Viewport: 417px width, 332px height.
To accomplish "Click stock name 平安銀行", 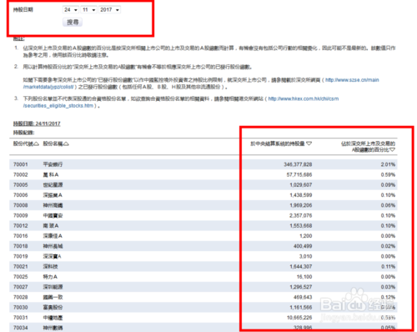I will (x=53, y=164).
